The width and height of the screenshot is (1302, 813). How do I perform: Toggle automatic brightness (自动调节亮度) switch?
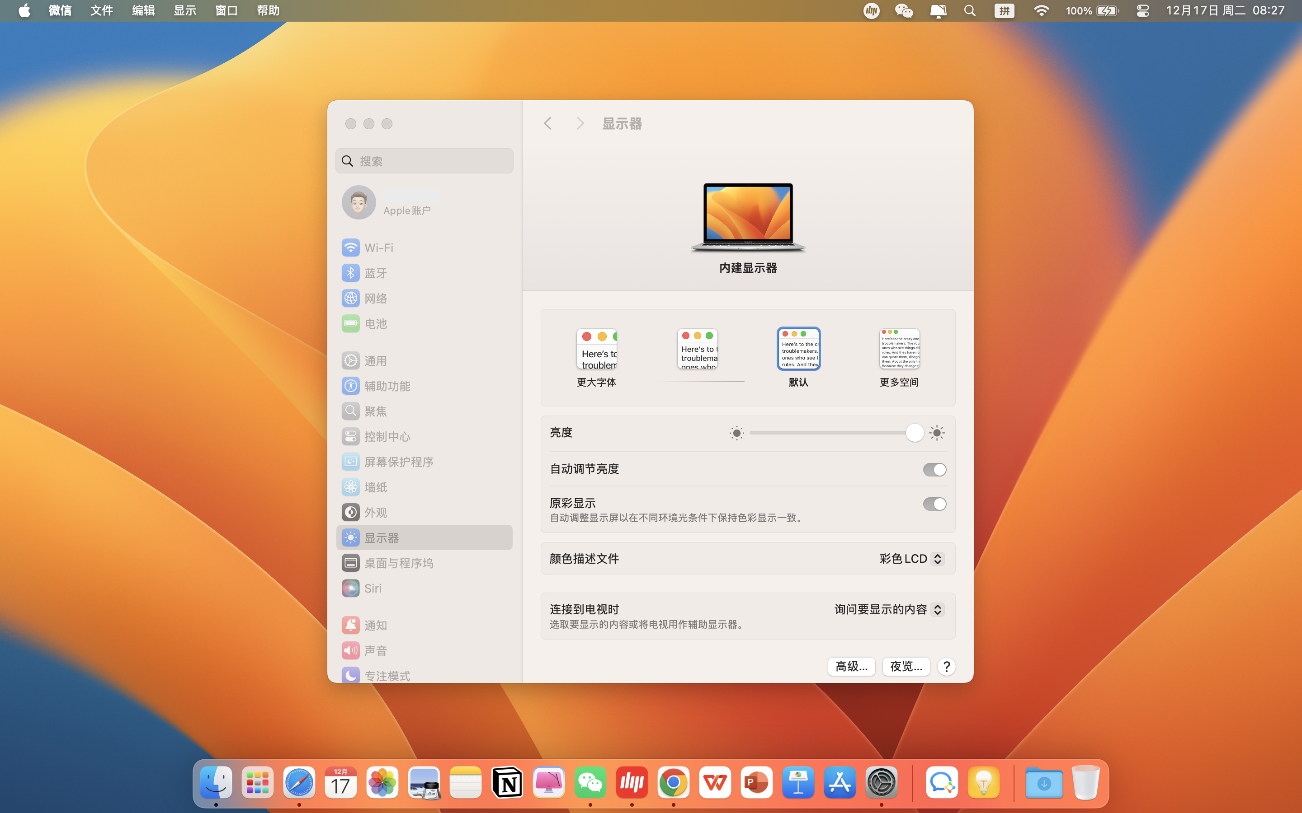tap(934, 469)
